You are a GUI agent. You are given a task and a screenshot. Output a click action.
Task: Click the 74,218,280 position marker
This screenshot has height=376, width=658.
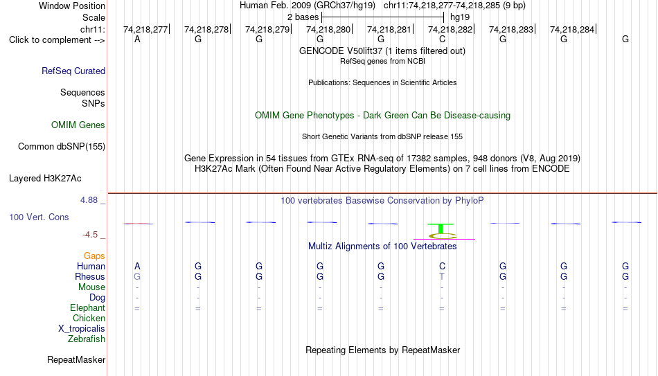pyautogui.click(x=328, y=29)
